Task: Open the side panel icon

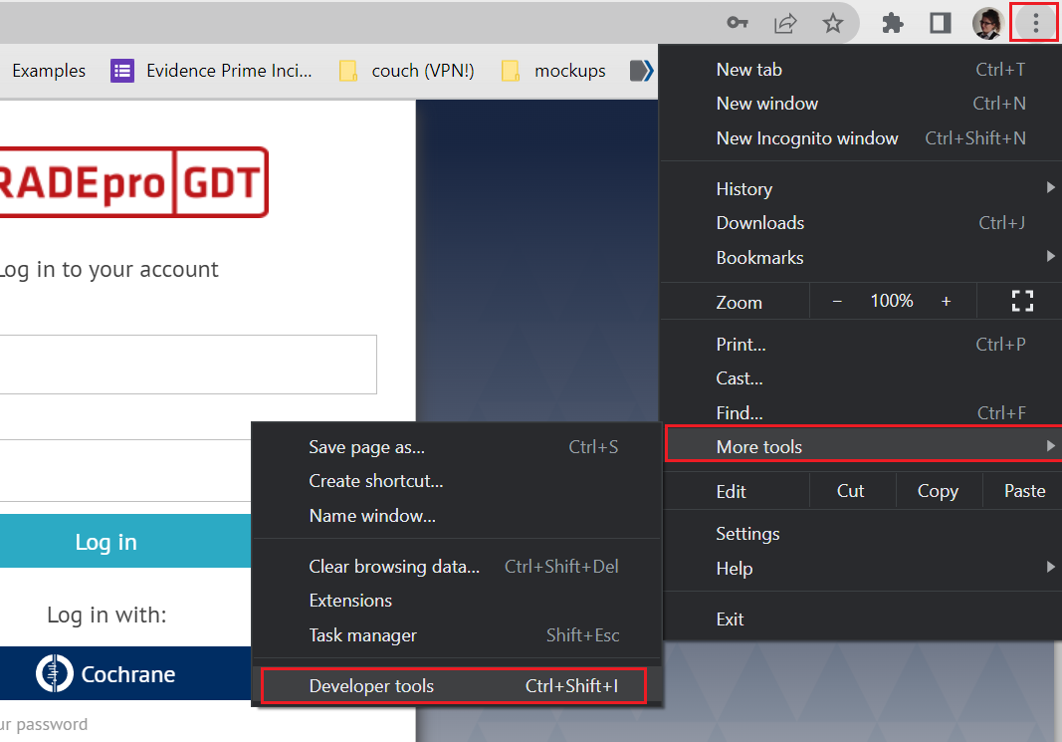Action: pyautogui.click(x=940, y=22)
